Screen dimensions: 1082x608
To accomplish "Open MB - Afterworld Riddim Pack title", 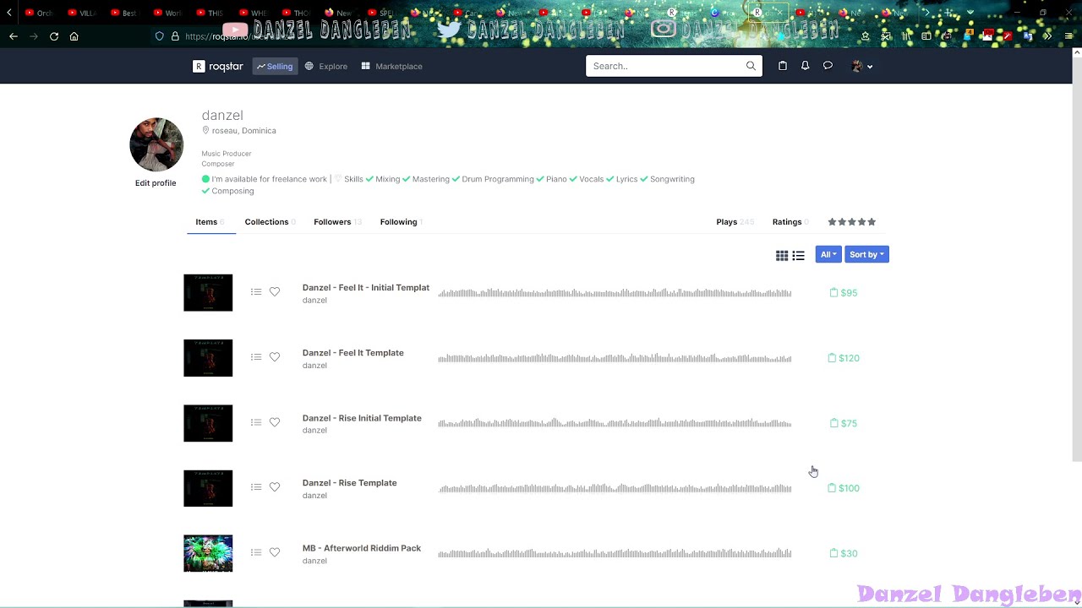I will (x=362, y=548).
